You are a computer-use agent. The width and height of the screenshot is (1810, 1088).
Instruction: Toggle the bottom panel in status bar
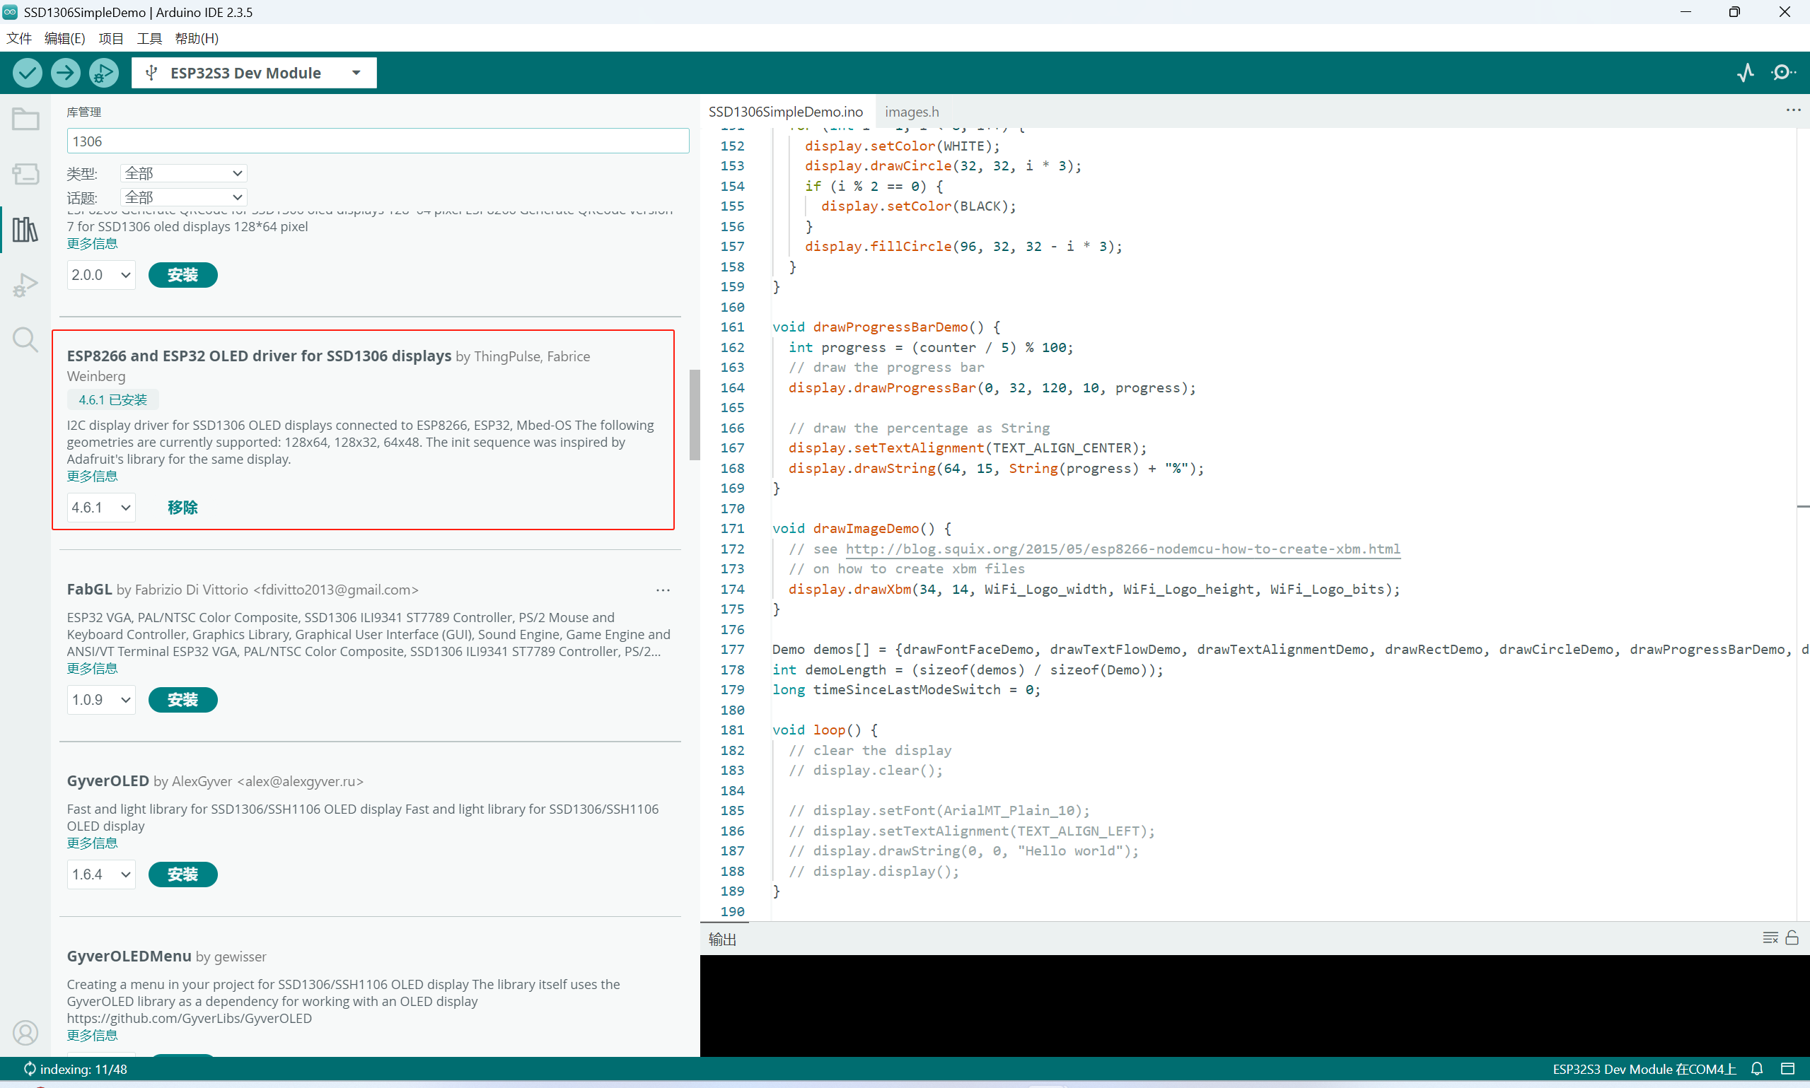click(x=1787, y=1069)
